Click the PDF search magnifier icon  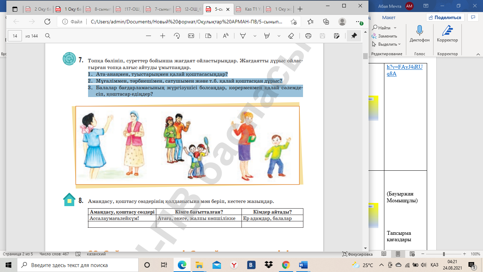48,36
